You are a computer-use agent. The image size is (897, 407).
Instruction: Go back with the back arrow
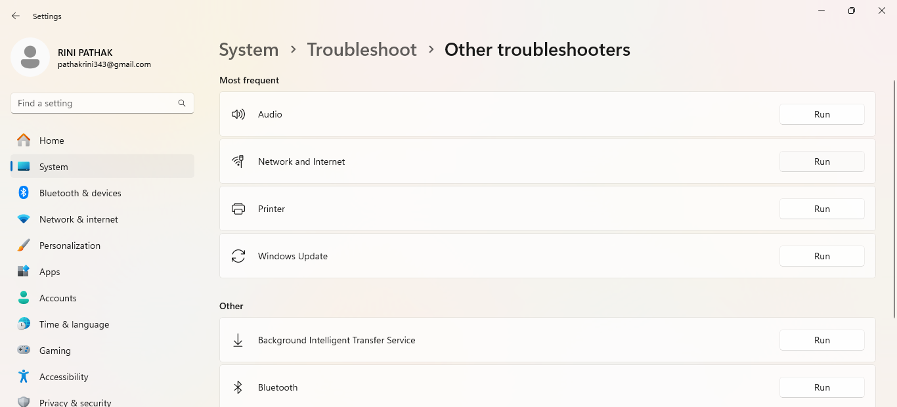click(x=16, y=16)
